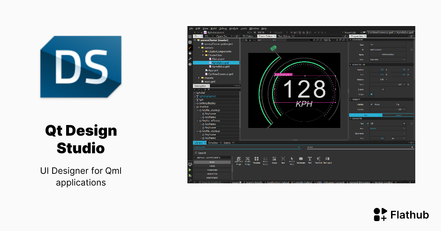Click the green Run button in sidebar
441x231 pixels.
click(190, 170)
